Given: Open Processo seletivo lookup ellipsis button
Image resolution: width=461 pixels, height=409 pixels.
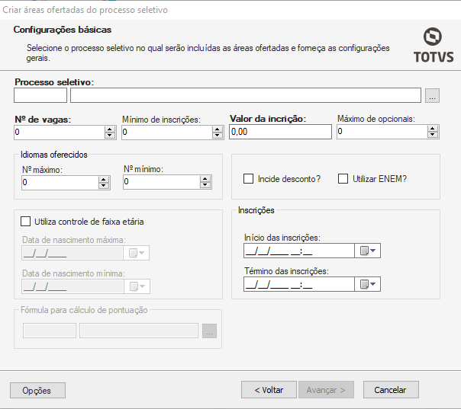Looking at the screenshot, I should click(433, 95).
